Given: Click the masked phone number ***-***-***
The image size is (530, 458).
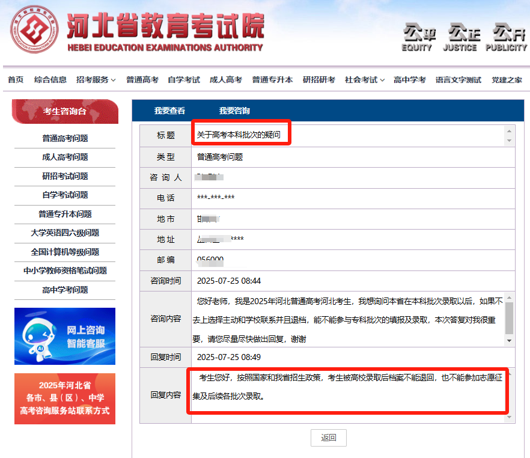Looking at the screenshot, I should [x=216, y=197].
